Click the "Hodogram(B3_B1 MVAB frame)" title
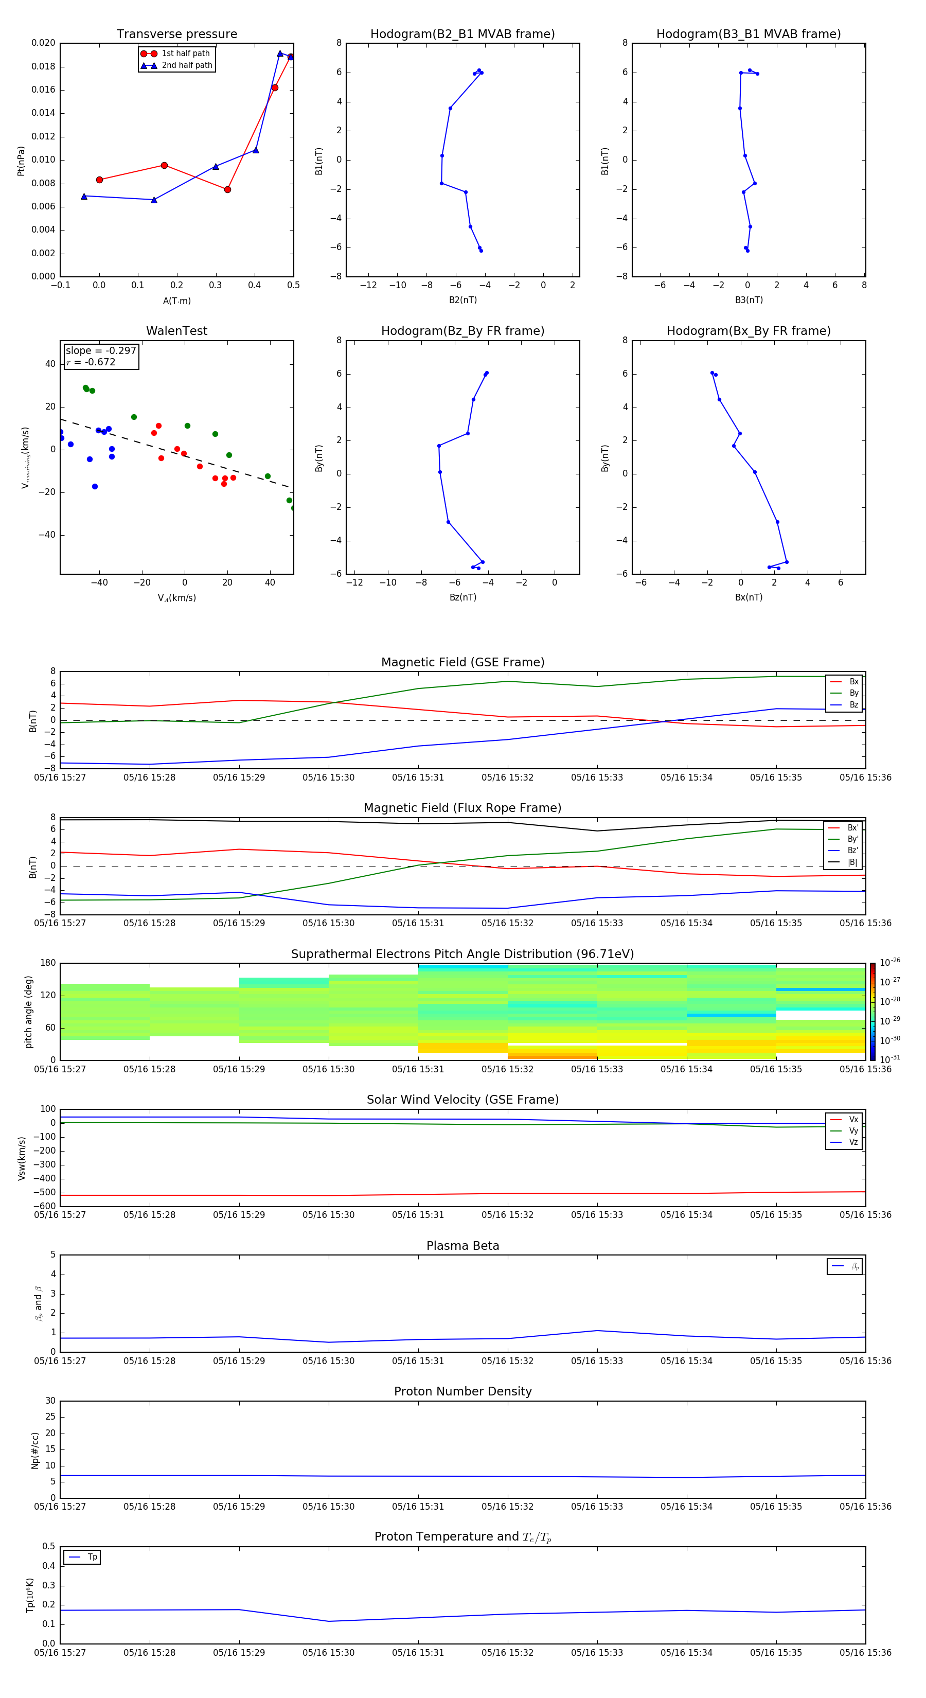926x1698 pixels. pos(749,33)
